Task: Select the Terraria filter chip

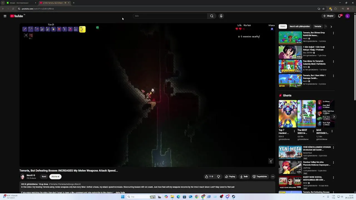Action: point(318,26)
